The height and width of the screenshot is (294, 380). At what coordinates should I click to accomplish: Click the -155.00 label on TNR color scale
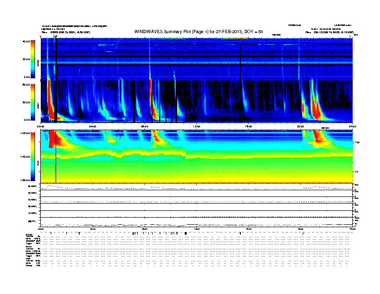(x=25, y=180)
